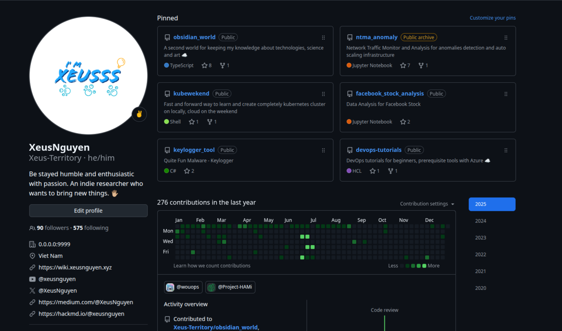The image size is (562, 331).
Task: Click drag handle on obsidian_world pin
Action: point(323,38)
